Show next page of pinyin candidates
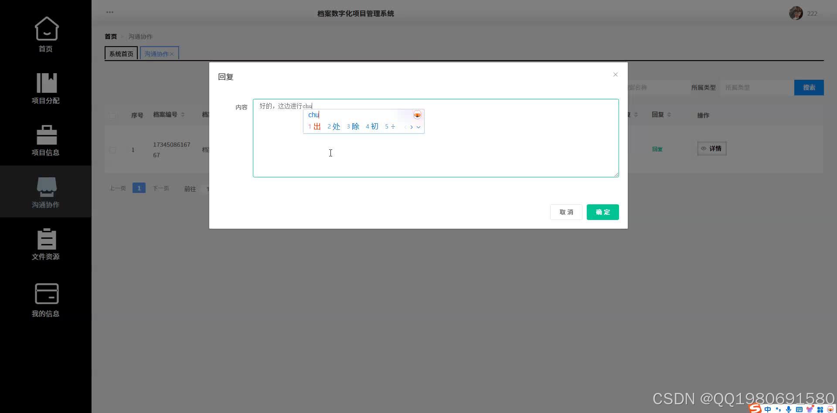 412,127
